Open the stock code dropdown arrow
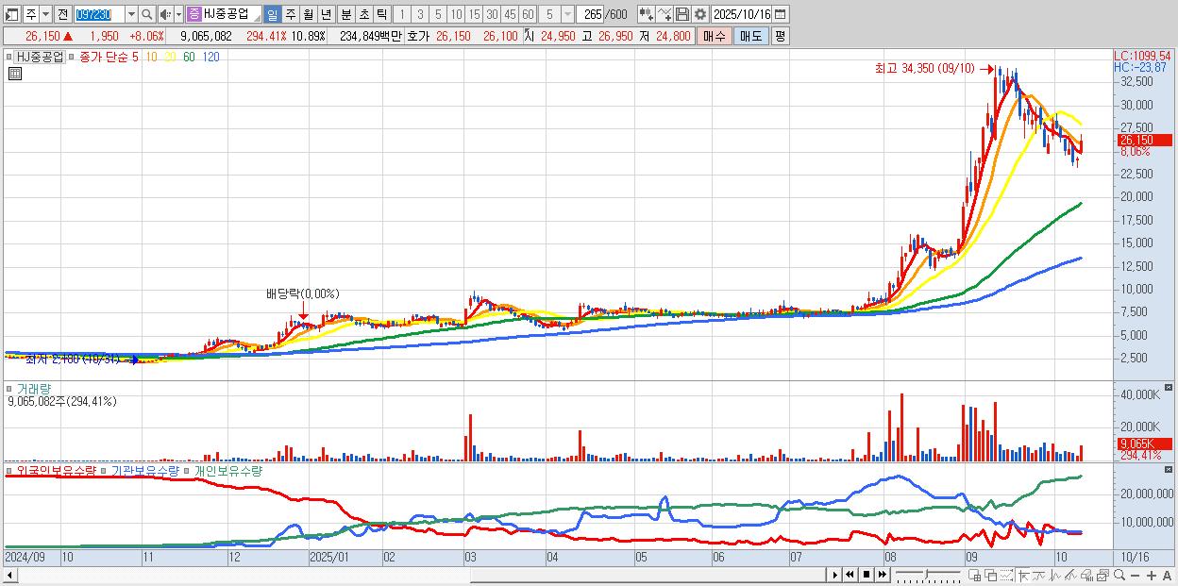The height and width of the screenshot is (586, 1178). pyautogui.click(x=132, y=14)
